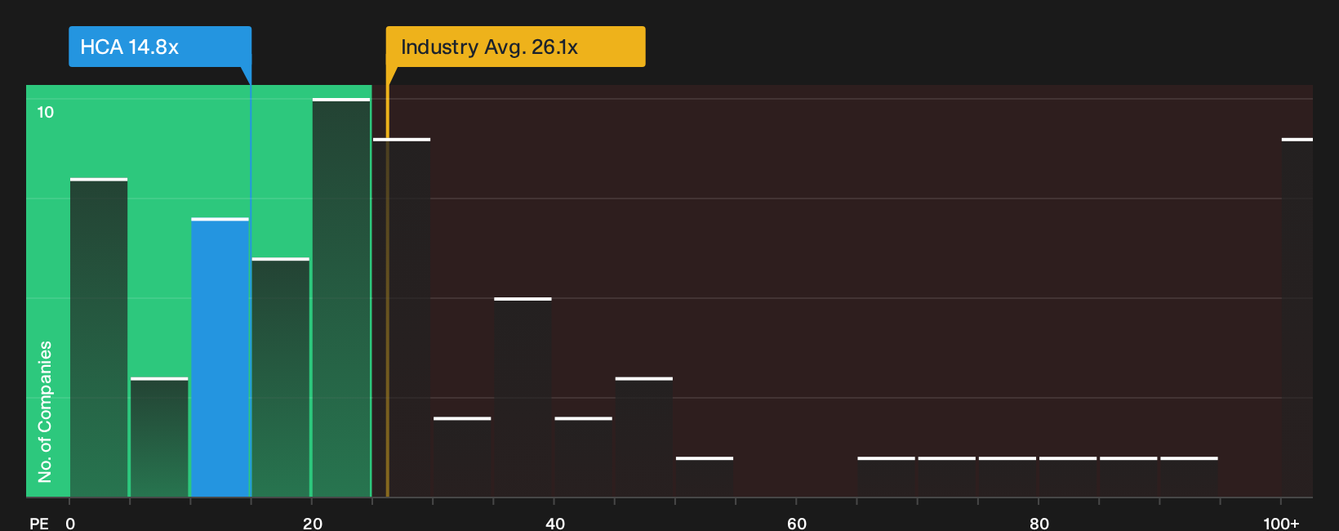Click the 60 axis tick label
This screenshot has height=531, width=1339.
tap(797, 523)
